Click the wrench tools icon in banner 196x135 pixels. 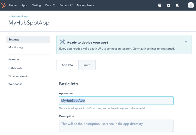62,42
